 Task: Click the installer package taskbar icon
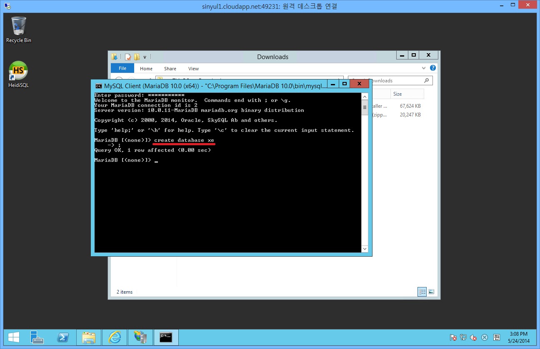click(x=140, y=337)
